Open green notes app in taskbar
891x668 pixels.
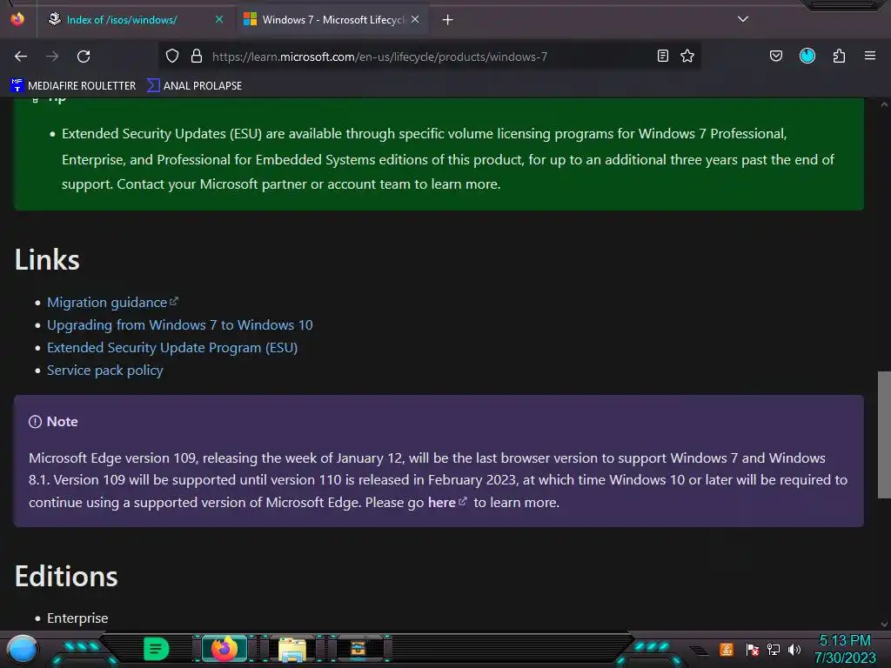point(156,649)
